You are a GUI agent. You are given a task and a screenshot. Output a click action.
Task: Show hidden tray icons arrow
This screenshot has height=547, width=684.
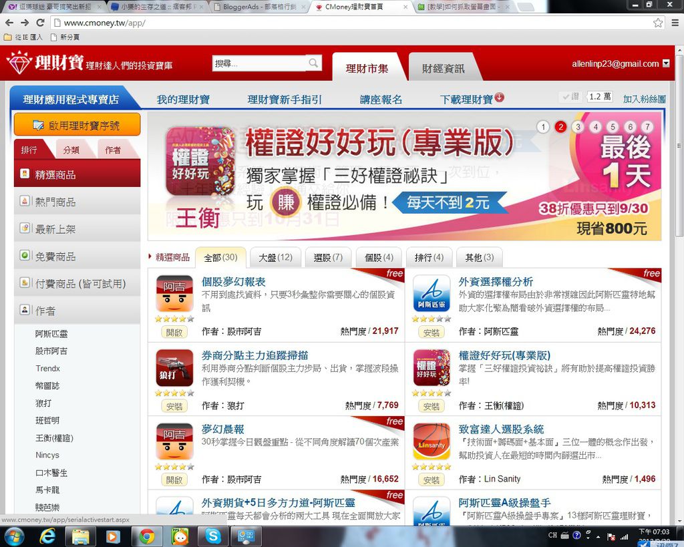pos(598,536)
